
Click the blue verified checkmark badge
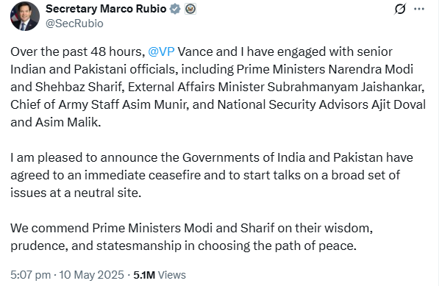(x=175, y=9)
